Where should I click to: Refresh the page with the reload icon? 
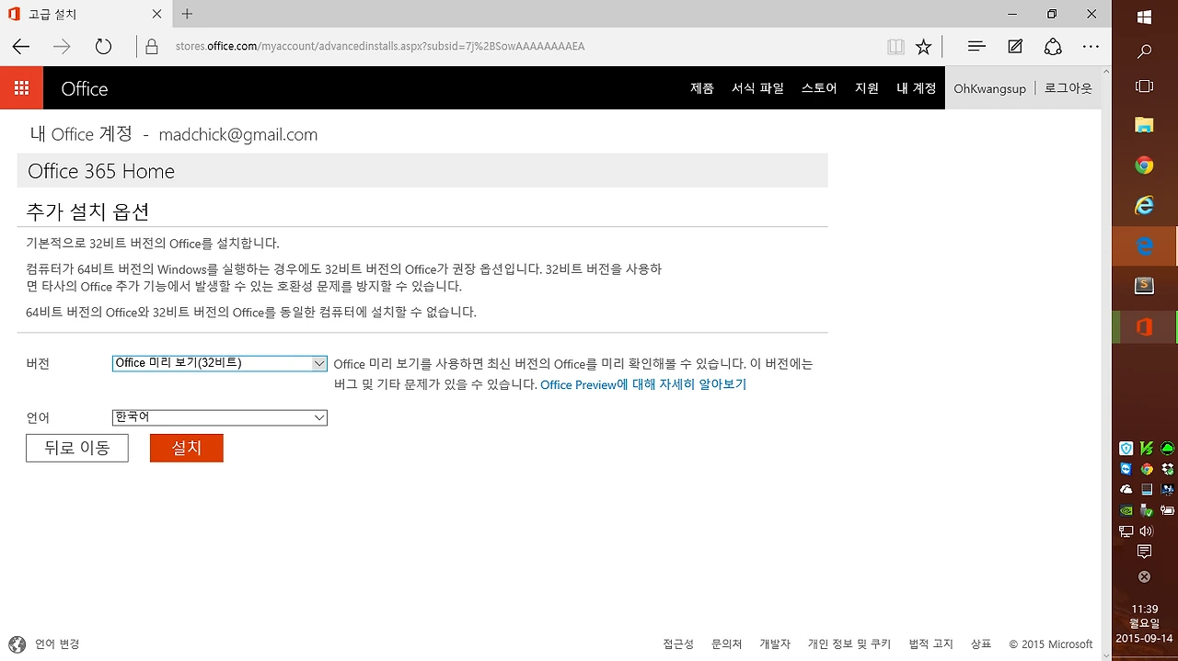(x=103, y=46)
